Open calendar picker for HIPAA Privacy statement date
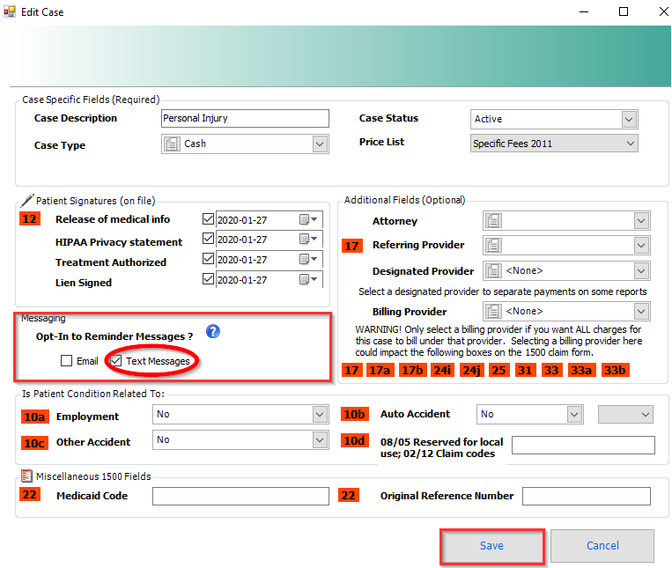The width and height of the screenshot is (672, 568). pyautogui.click(x=305, y=239)
